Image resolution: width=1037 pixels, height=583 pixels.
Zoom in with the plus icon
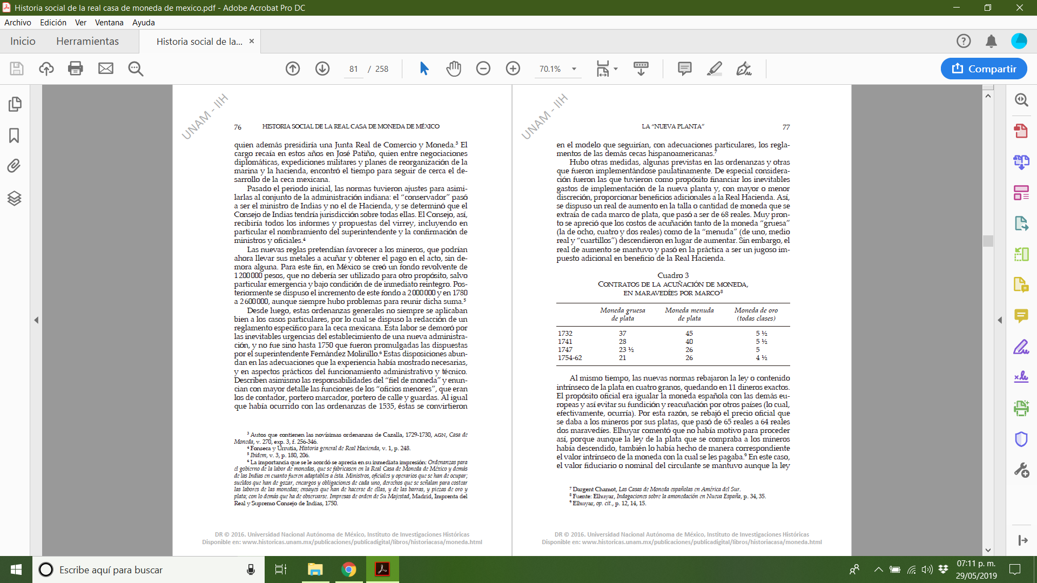pyautogui.click(x=513, y=69)
